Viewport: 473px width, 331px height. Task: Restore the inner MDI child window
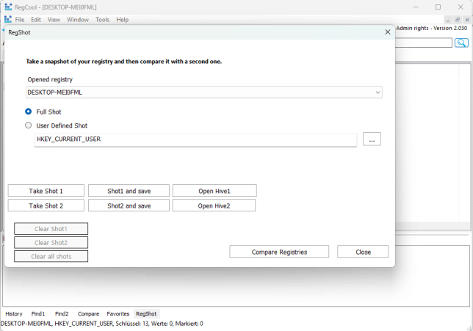pyautogui.click(x=457, y=20)
